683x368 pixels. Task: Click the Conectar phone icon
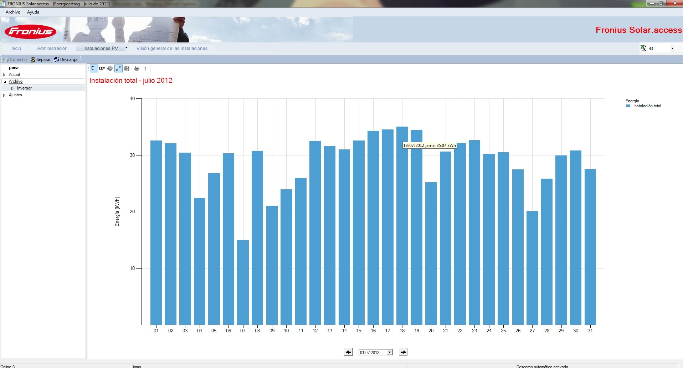[x=6, y=60]
